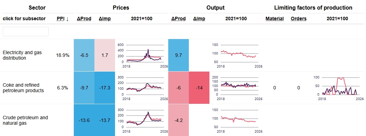Select the -14 output import cell

[199, 88]
